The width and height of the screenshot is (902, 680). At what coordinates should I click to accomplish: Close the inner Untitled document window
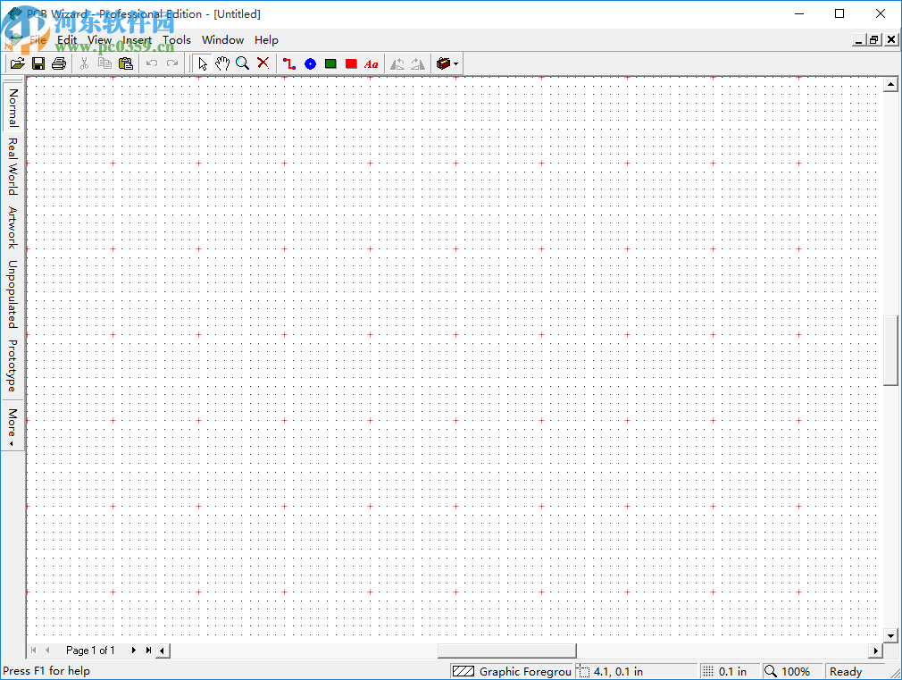tap(891, 39)
